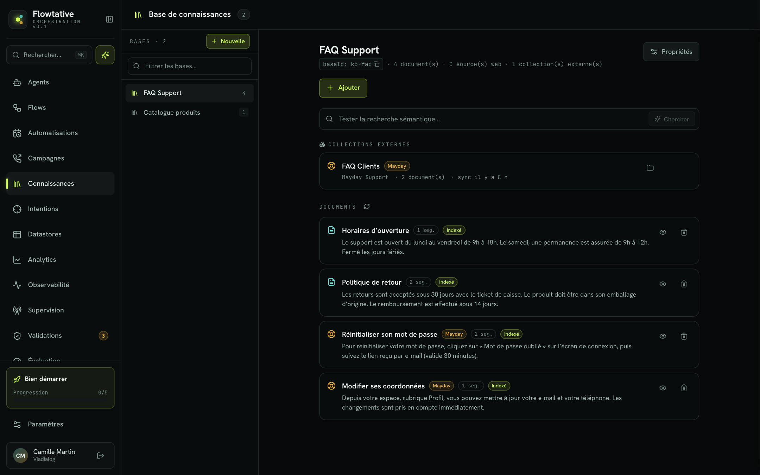The width and height of the screenshot is (760, 475).
Task: Delete the Horaires d'ouverture document
Action: point(684,232)
